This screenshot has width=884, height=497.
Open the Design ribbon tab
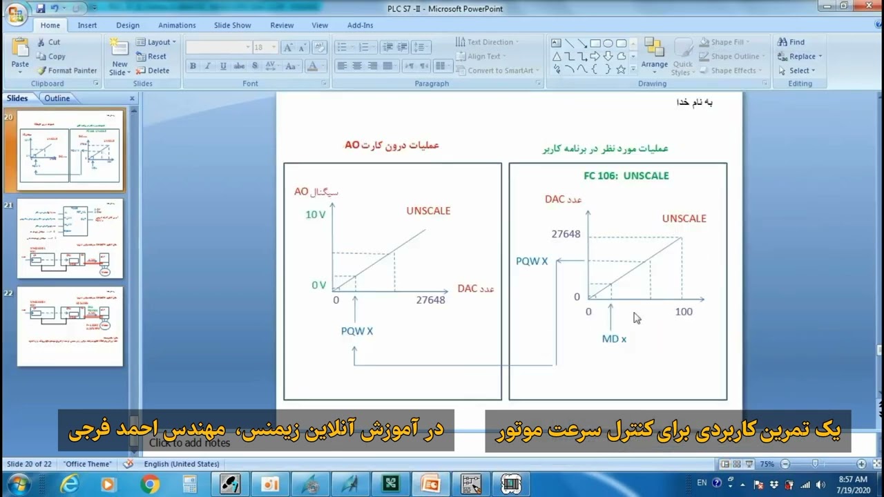tap(128, 26)
